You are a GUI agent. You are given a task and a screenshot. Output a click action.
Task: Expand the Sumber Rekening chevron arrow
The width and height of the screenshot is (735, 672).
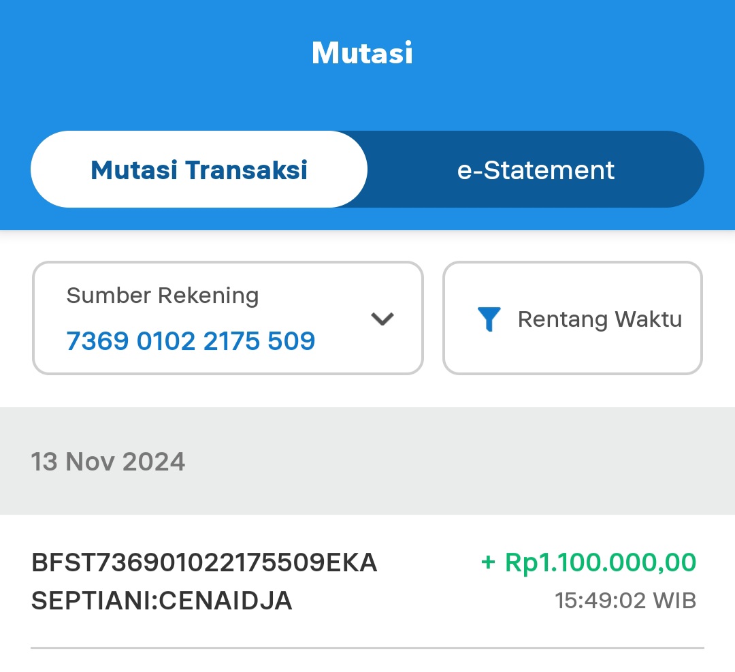click(x=382, y=319)
